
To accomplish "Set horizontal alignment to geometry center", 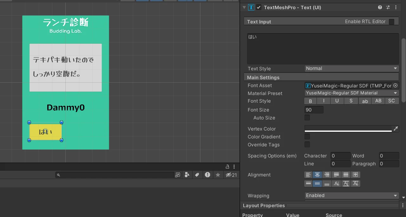I will coord(356,175).
